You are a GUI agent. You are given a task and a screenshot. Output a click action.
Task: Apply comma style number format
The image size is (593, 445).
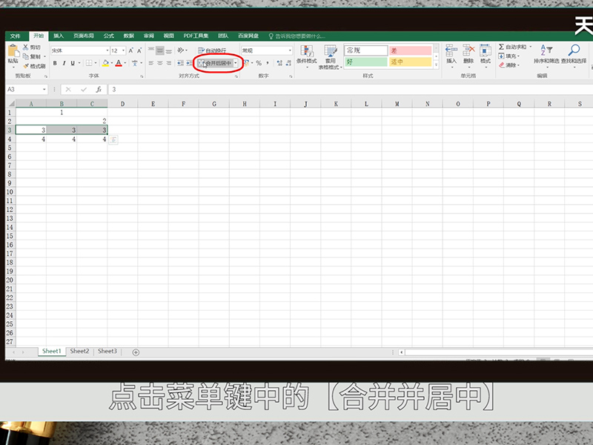268,63
